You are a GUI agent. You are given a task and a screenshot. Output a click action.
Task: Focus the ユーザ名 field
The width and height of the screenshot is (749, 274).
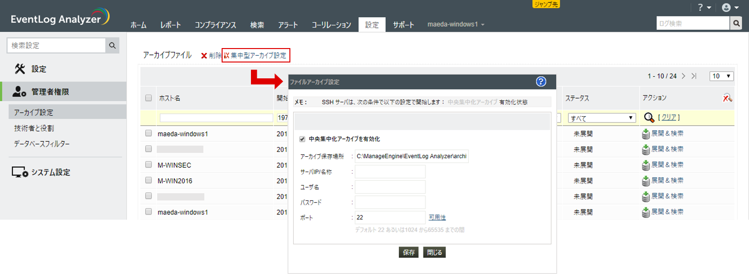click(390, 187)
